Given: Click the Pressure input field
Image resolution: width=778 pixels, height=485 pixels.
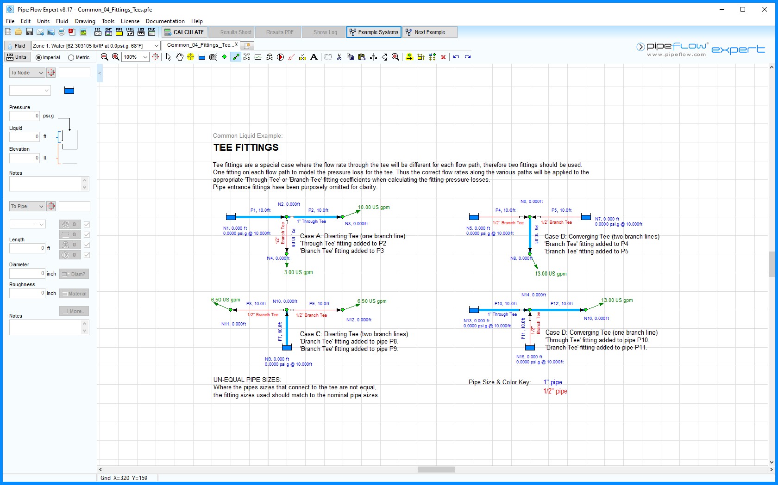Looking at the screenshot, I should click(x=25, y=116).
